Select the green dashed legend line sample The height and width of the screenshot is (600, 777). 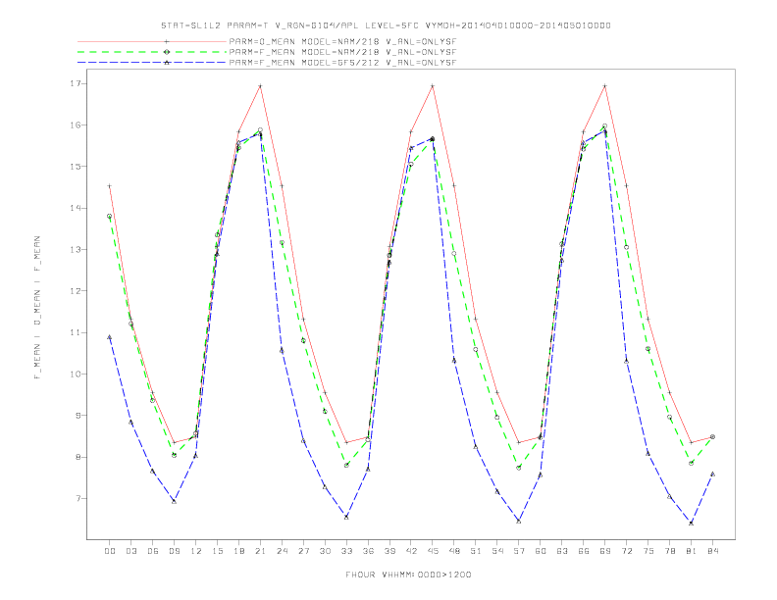[x=152, y=52]
